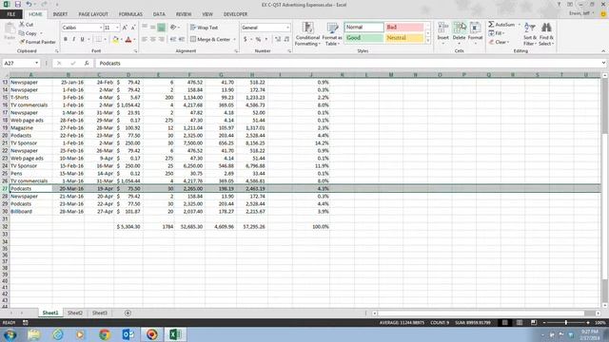Increase font size with the large A icon

(125, 28)
